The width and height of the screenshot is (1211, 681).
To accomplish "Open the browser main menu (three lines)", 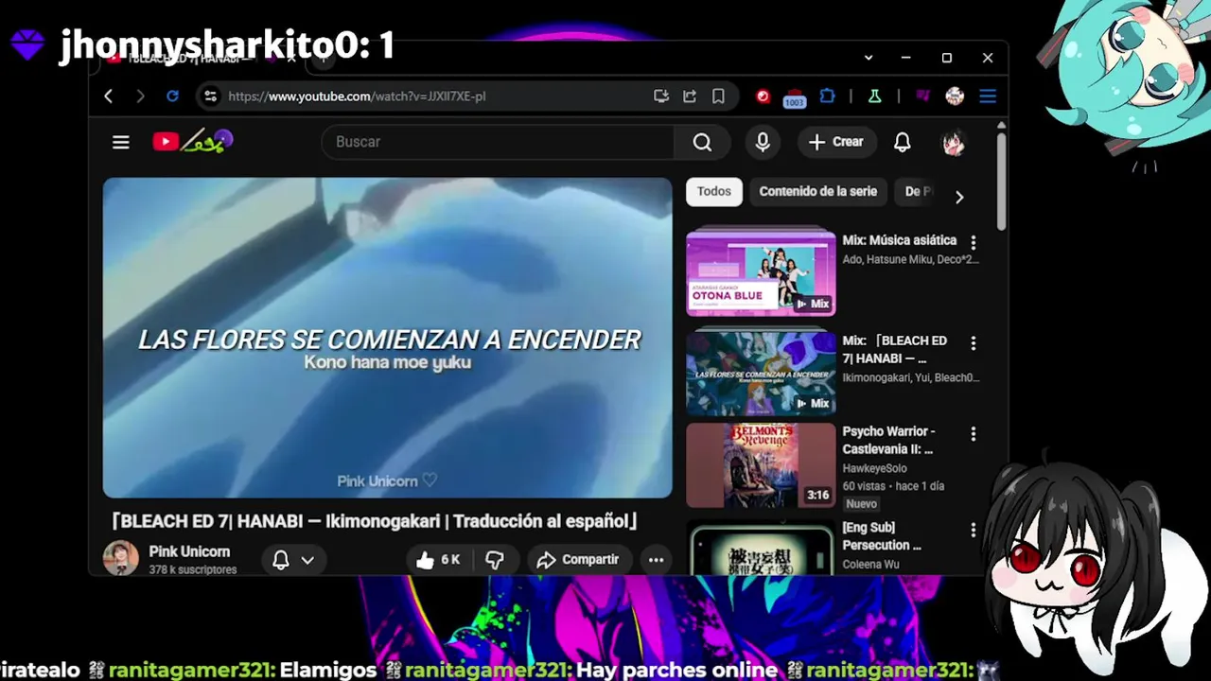I will [x=988, y=96].
